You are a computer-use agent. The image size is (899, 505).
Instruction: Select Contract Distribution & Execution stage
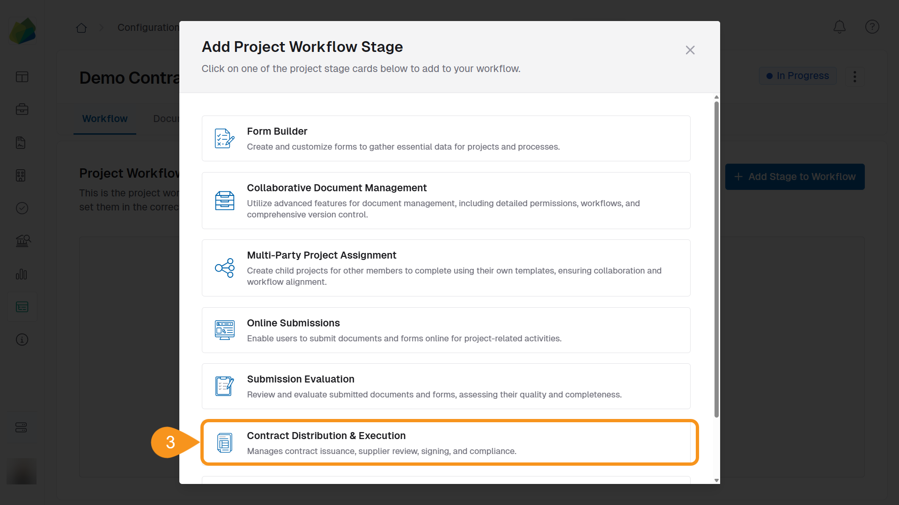pyautogui.click(x=446, y=442)
